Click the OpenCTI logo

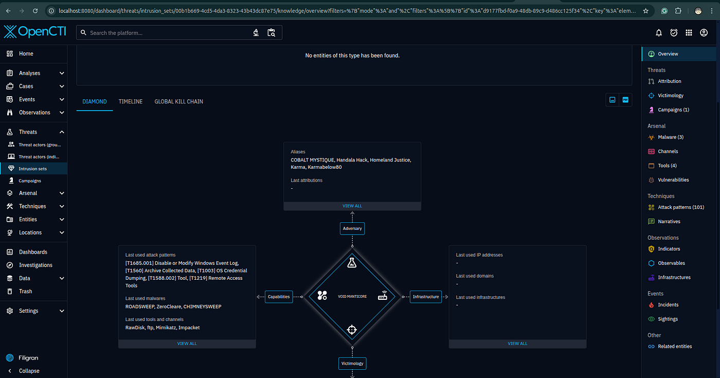coord(35,32)
